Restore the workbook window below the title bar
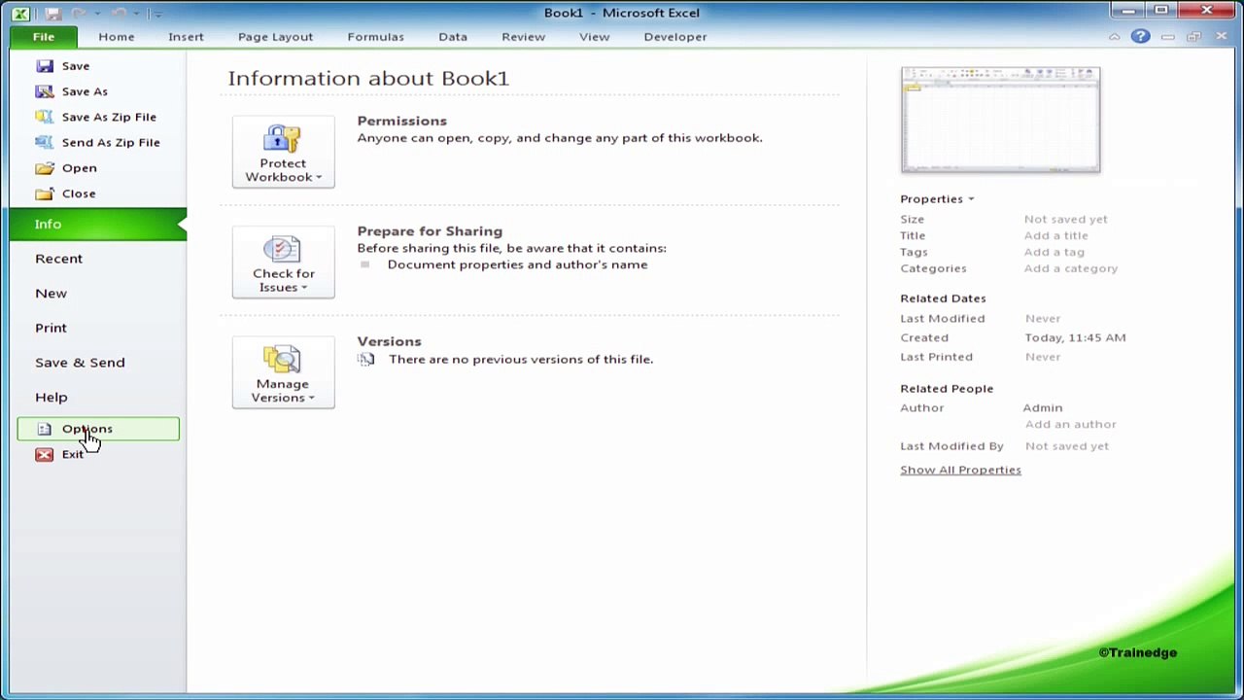The image size is (1244, 700). click(1193, 37)
